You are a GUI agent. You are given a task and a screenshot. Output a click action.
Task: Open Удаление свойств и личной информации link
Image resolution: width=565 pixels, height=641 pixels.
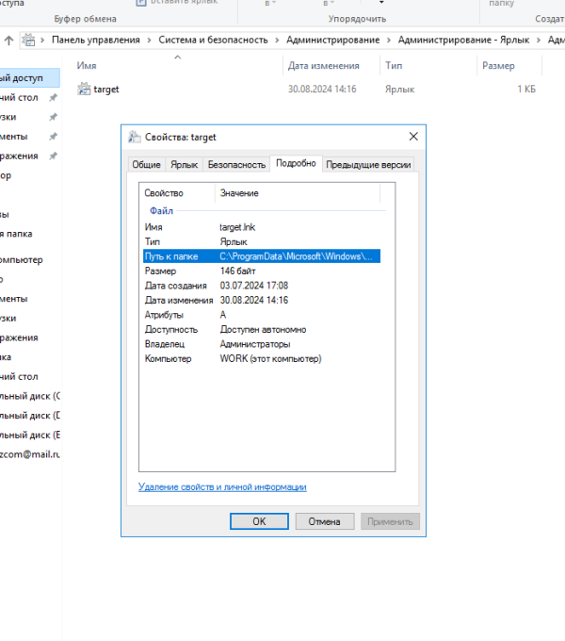click(x=222, y=487)
